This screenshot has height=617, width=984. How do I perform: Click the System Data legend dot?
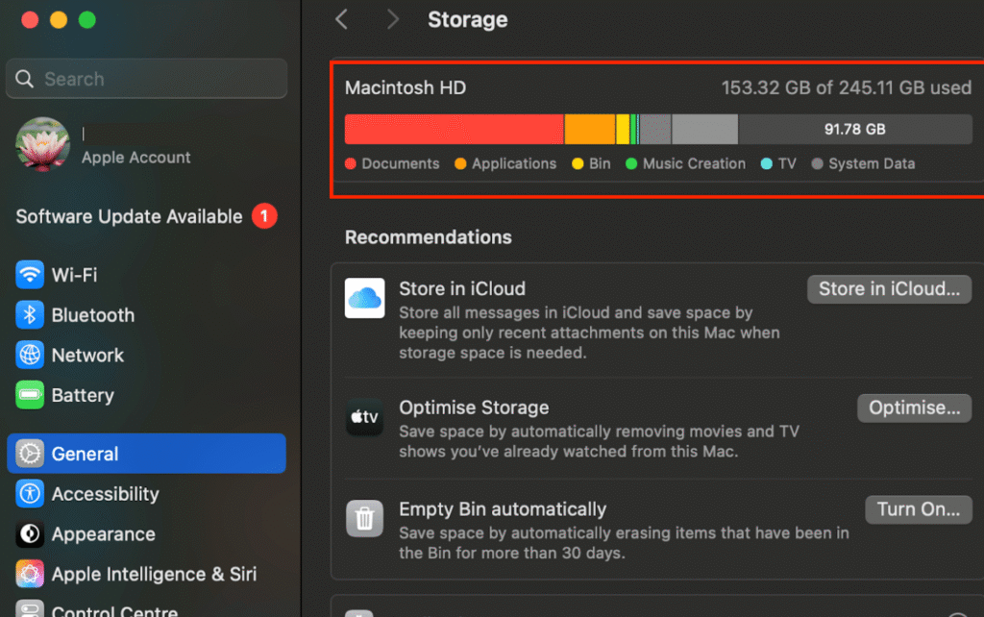(x=817, y=163)
